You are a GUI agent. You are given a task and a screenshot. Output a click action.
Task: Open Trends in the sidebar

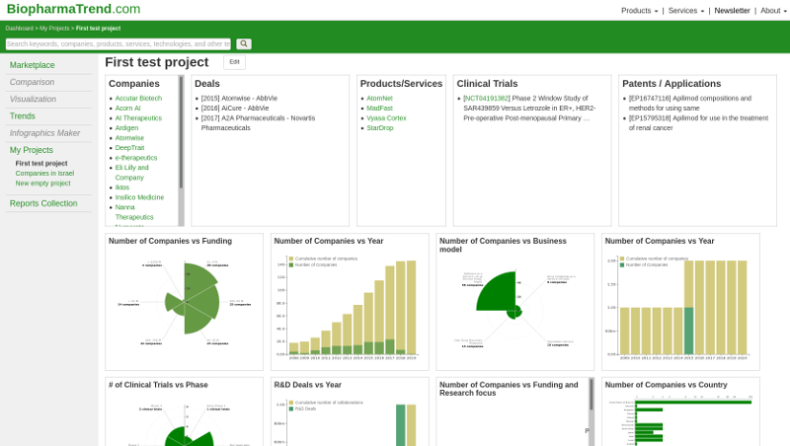[x=22, y=116]
